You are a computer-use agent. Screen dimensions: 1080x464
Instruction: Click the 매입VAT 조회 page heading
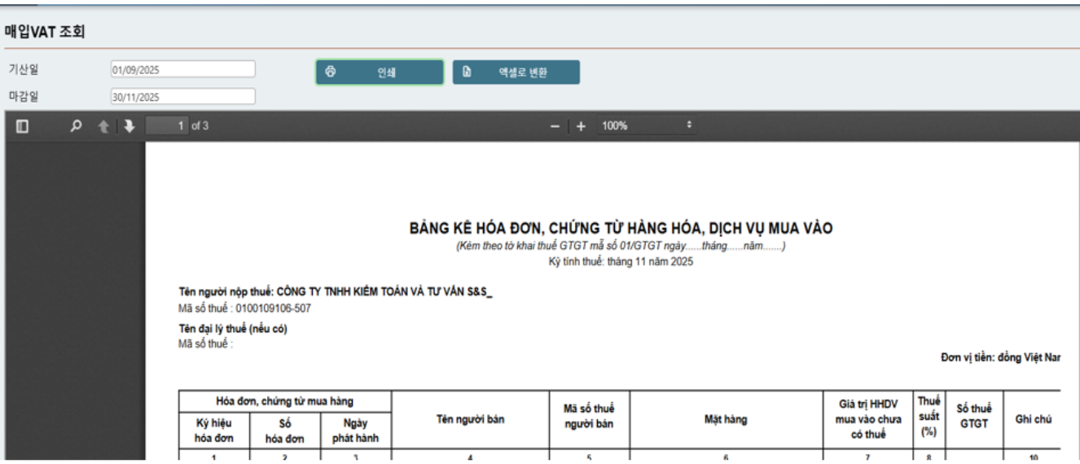(x=45, y=33)
